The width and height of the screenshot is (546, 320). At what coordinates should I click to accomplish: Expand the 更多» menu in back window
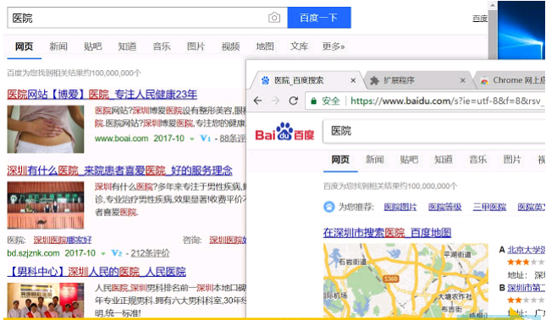(334, 46)
